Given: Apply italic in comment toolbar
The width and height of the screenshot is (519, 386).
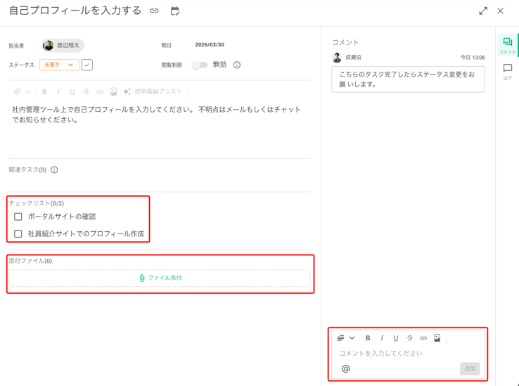Looking at the screenshot, I should [382, 338].
